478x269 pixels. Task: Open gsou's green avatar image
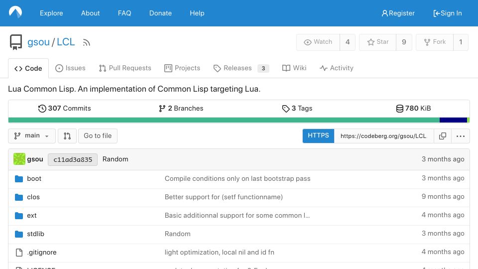pyautogui.click(x=19, y=159)
